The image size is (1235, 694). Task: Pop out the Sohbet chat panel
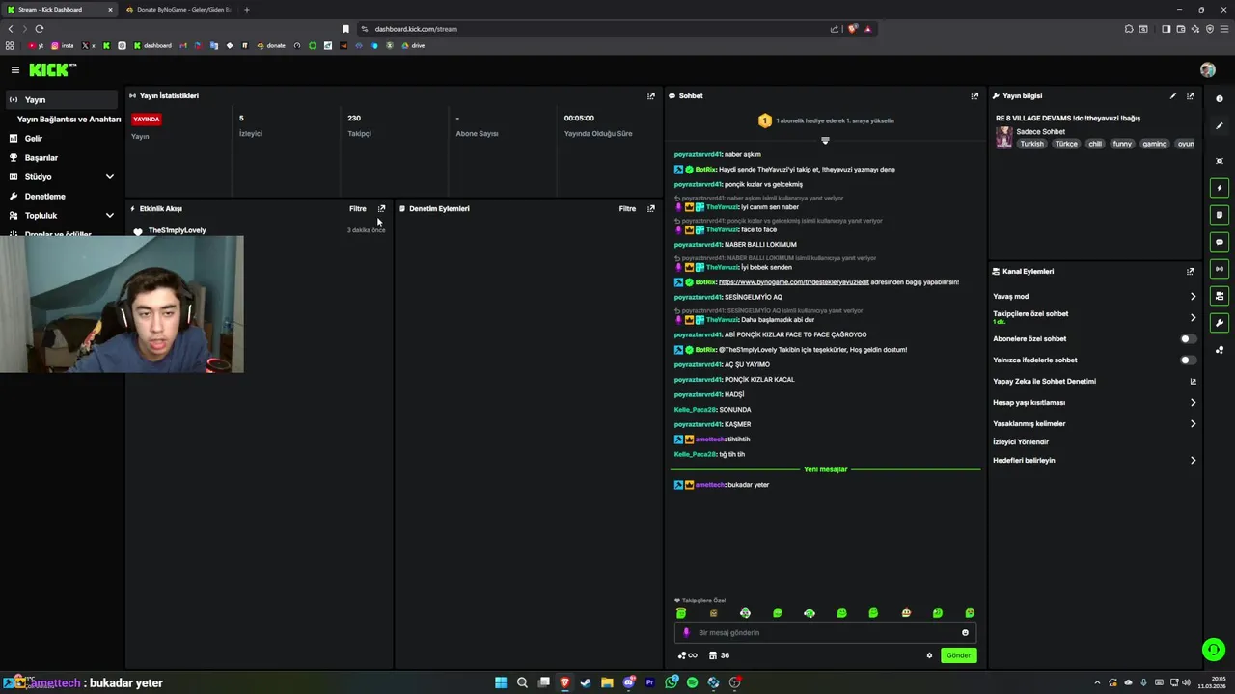click(x=974, y=95)
